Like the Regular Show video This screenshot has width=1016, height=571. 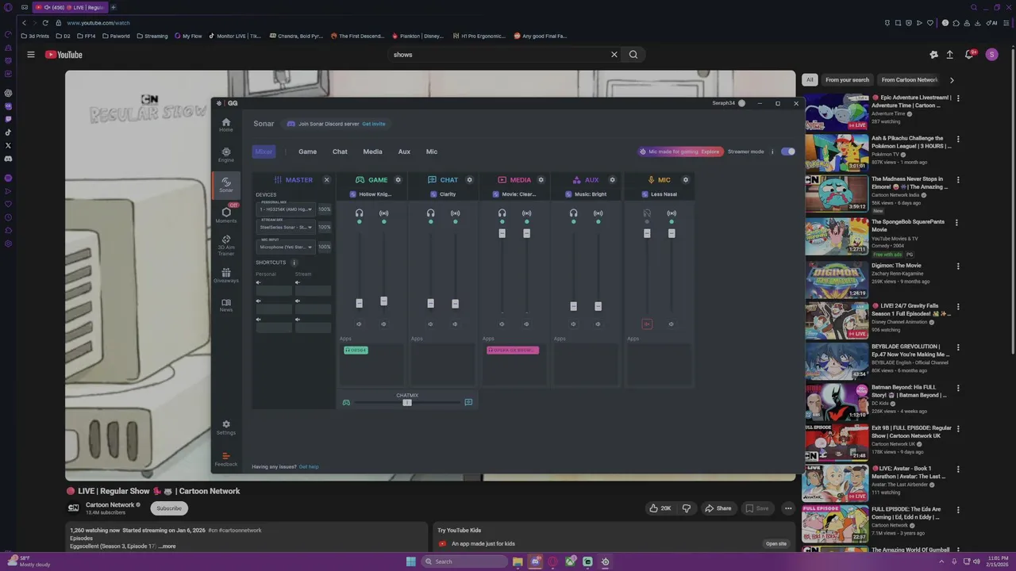click(x=660, y=508)
